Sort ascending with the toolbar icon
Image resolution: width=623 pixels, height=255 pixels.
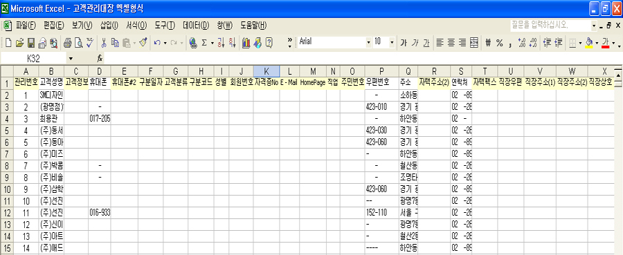pyautogui.click(x=221, y=42)
